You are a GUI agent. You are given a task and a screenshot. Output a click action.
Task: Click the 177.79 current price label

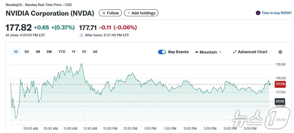point(280,84)
